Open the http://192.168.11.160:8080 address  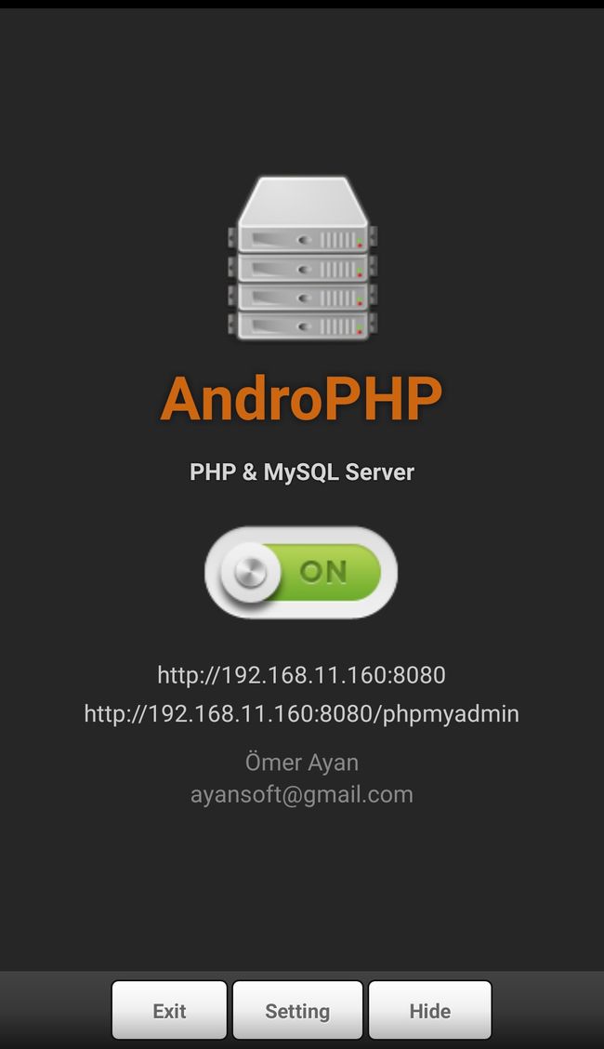coord(301,674)
